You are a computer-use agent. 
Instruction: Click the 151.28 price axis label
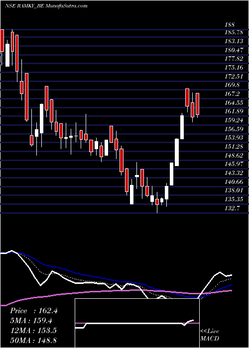tap(234, 147)
